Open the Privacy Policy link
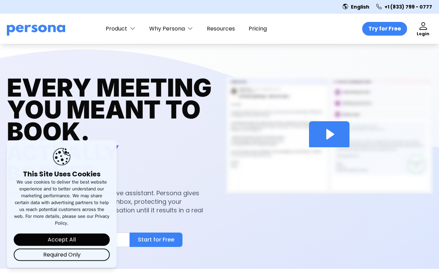 [x=82, y=220]
